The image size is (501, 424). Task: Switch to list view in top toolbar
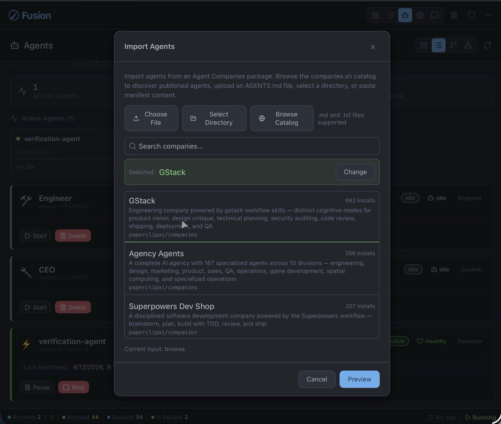(390, 15)
